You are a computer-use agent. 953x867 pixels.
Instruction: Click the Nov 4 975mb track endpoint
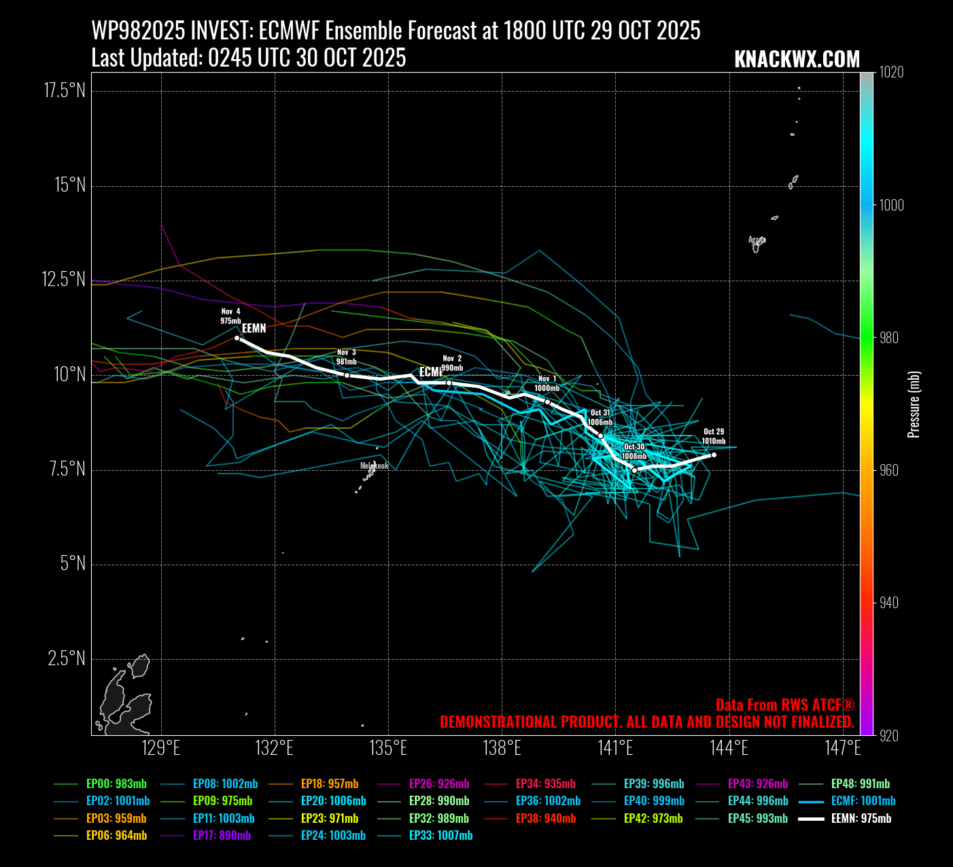237,338
